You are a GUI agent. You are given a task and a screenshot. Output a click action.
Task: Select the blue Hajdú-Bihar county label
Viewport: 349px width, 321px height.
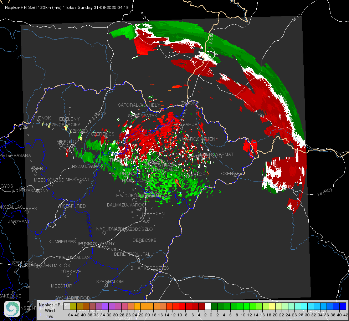pos(89,225)
